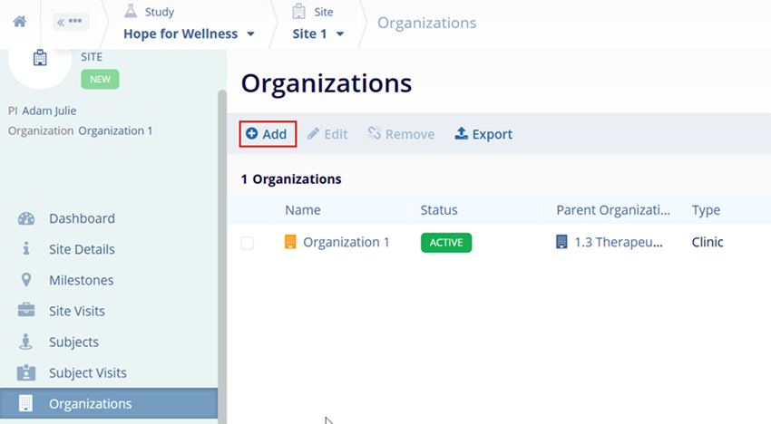The height and width of the screenshot is (424, 771).
Task: Click the Organization 1 sidebar link
Action: [115, 130]
